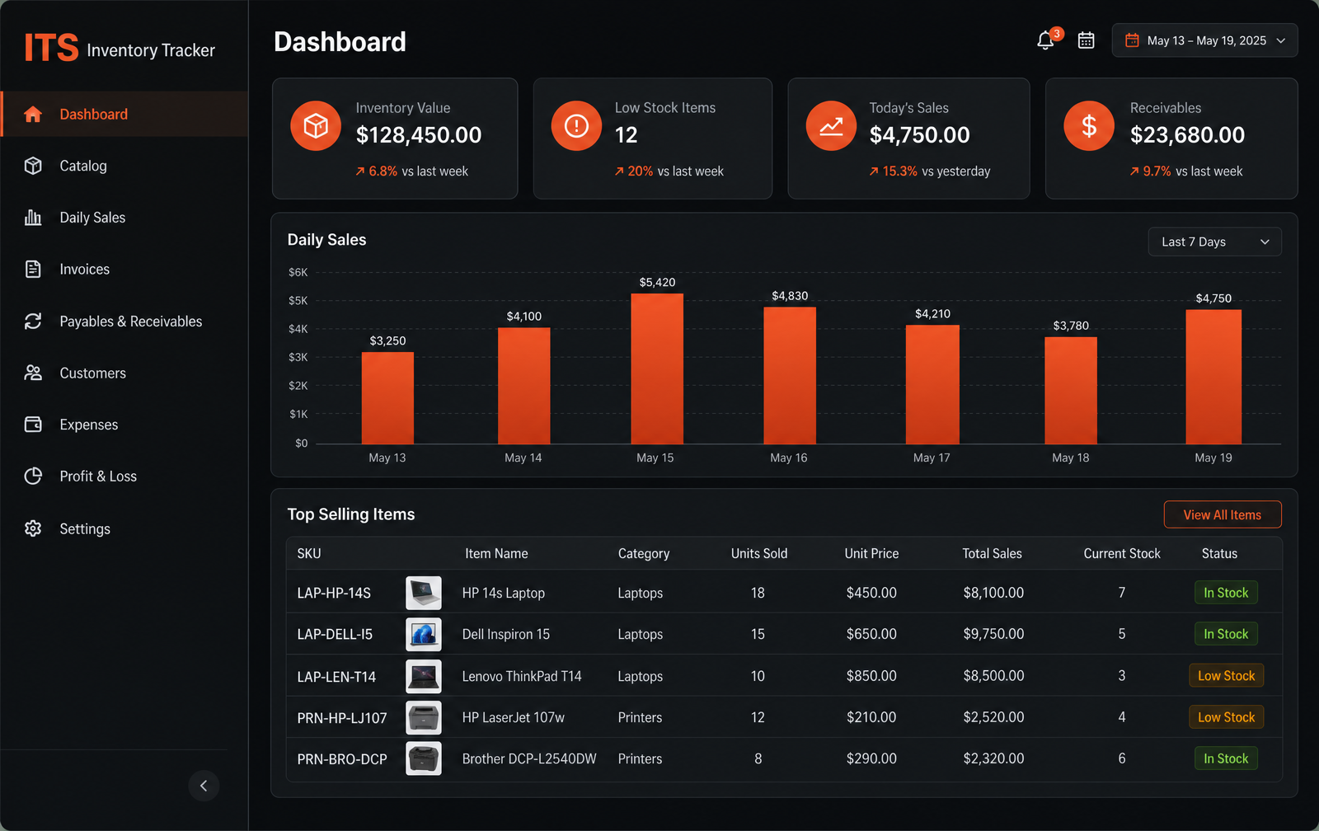The image size is (1319, 831).
Task: Click Unit Price column header
Action: (x=871, y=554)
